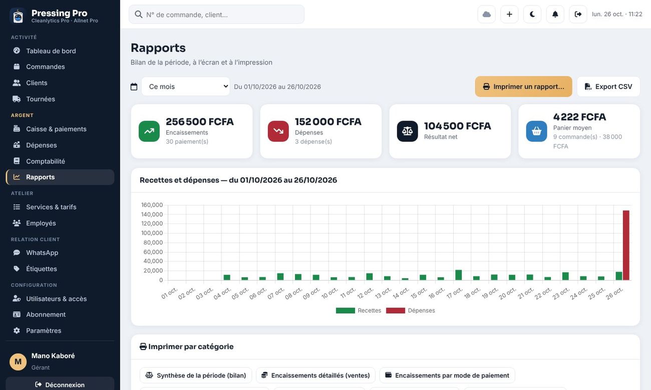The width and height of the screenshot is (651, 390).
Task: Go to Abonnement settings
Action: coord(60,314)
